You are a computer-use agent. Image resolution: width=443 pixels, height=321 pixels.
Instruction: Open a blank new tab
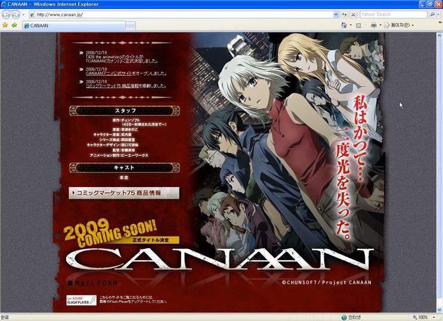click(130, 26)
